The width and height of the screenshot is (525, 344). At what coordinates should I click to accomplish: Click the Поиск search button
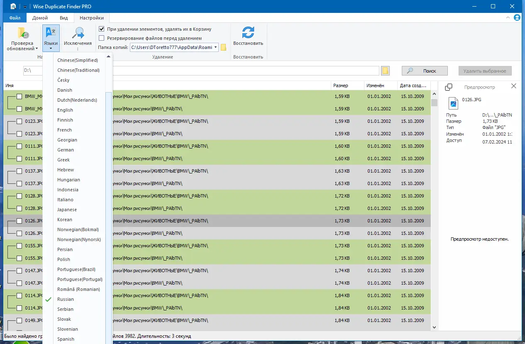(425, 71)
